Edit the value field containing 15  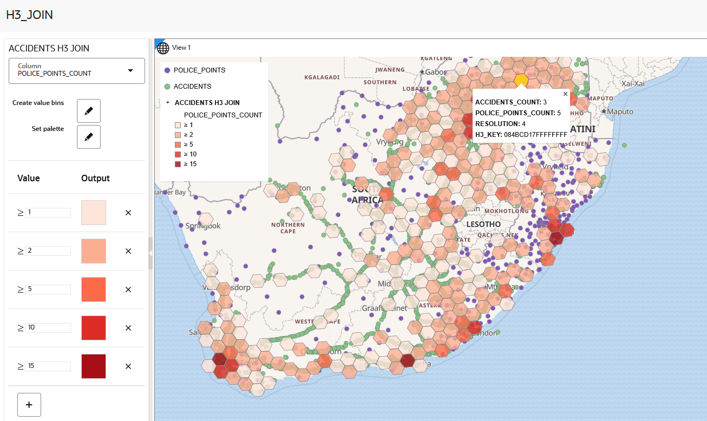[48, 366]
